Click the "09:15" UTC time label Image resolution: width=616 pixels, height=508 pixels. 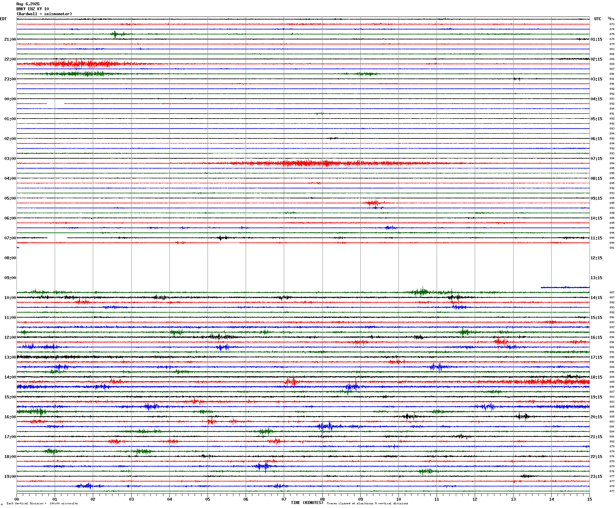point(596,198)
